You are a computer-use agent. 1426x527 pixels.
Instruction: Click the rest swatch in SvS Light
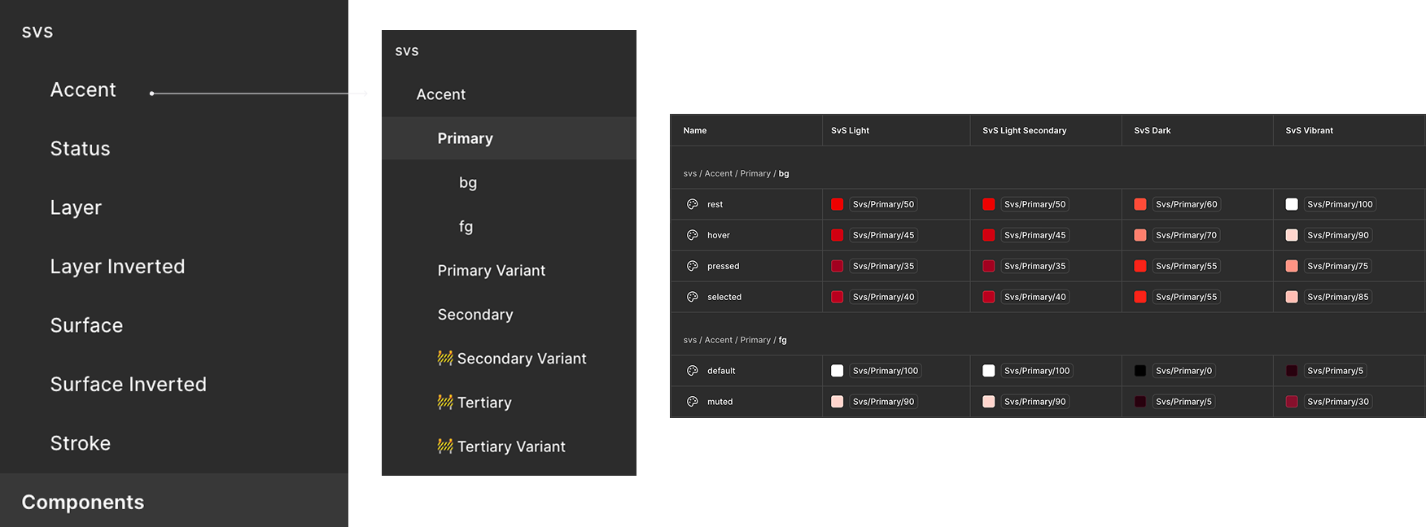pyautogui.click(x=837, y=204)
